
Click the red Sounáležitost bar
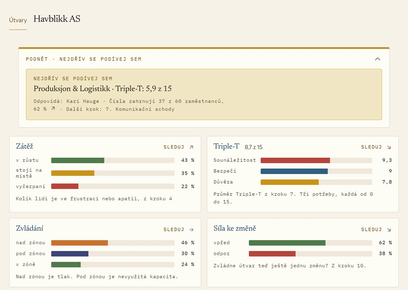point(295,160)
